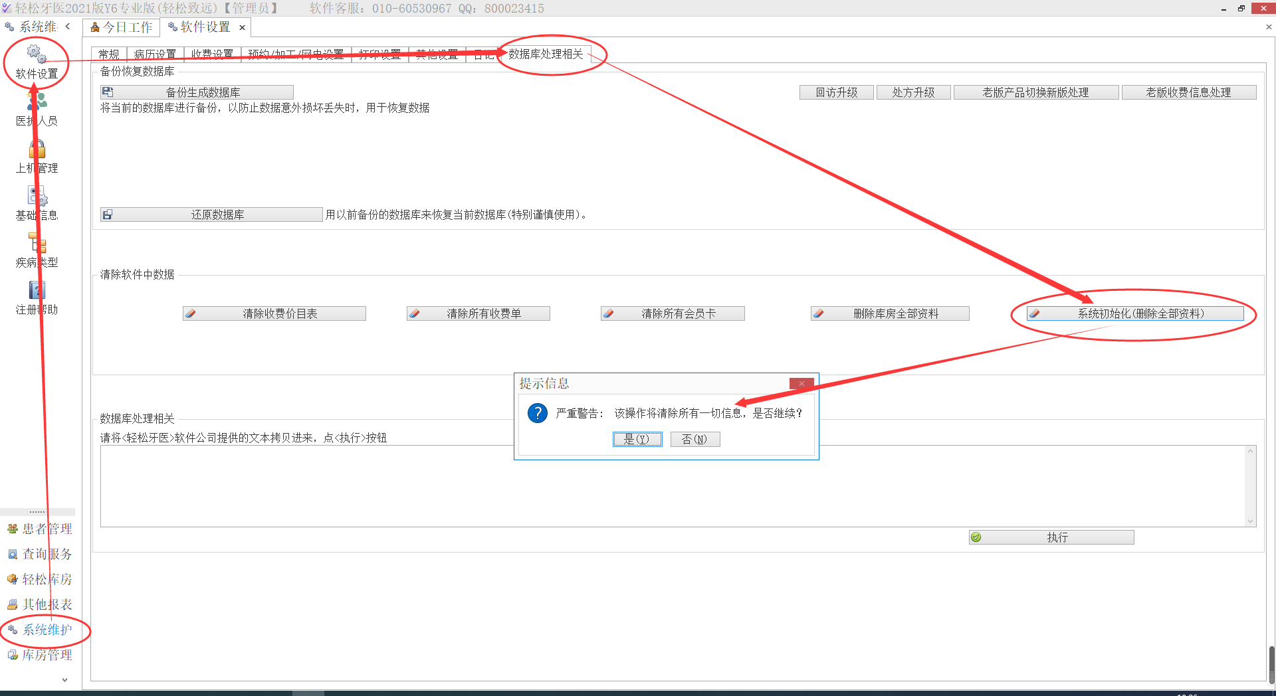
Task: Select 查询服务 in navigation list
Action: (x=40, y=554)
